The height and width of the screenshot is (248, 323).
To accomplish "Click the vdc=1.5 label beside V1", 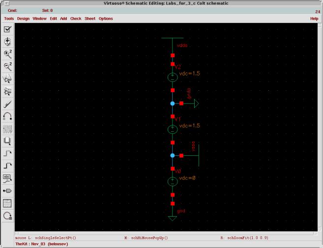I will 189,125.
